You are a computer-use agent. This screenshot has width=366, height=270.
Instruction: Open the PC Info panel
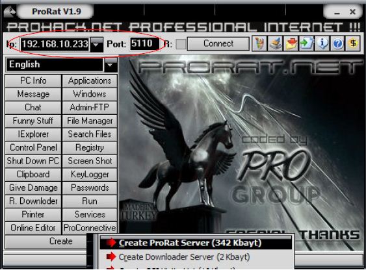click(x=33, y=81)
